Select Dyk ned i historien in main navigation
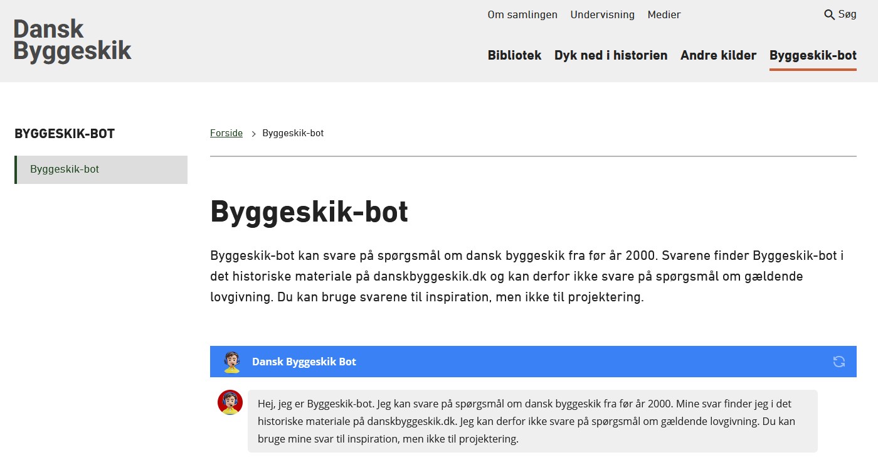The image size is (878, 462). (610, 55)
